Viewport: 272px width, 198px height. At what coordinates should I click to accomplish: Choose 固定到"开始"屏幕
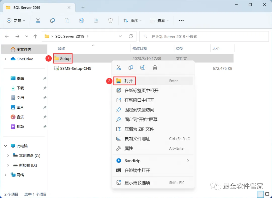(153, 120)
